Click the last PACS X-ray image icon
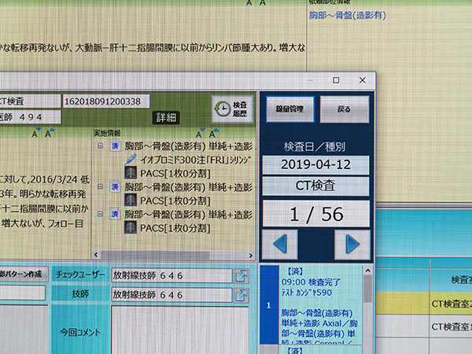Viewport: 472px width, 354px height. pos(130,228)
